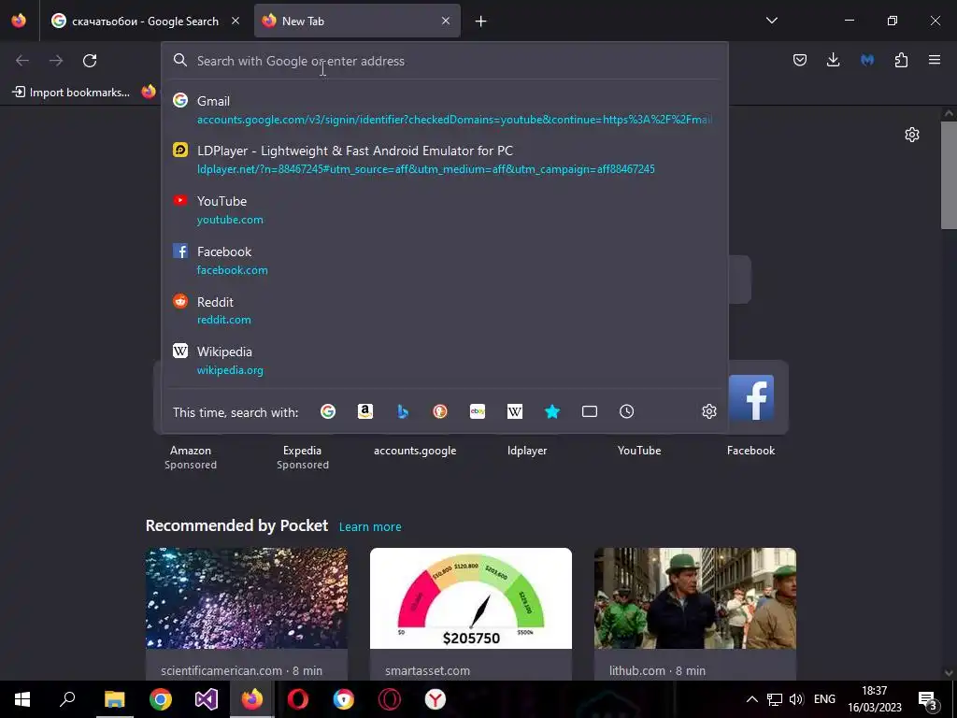Open ldplayer shortcut tile
957x718 pixels.
click(x=527, y=451)
